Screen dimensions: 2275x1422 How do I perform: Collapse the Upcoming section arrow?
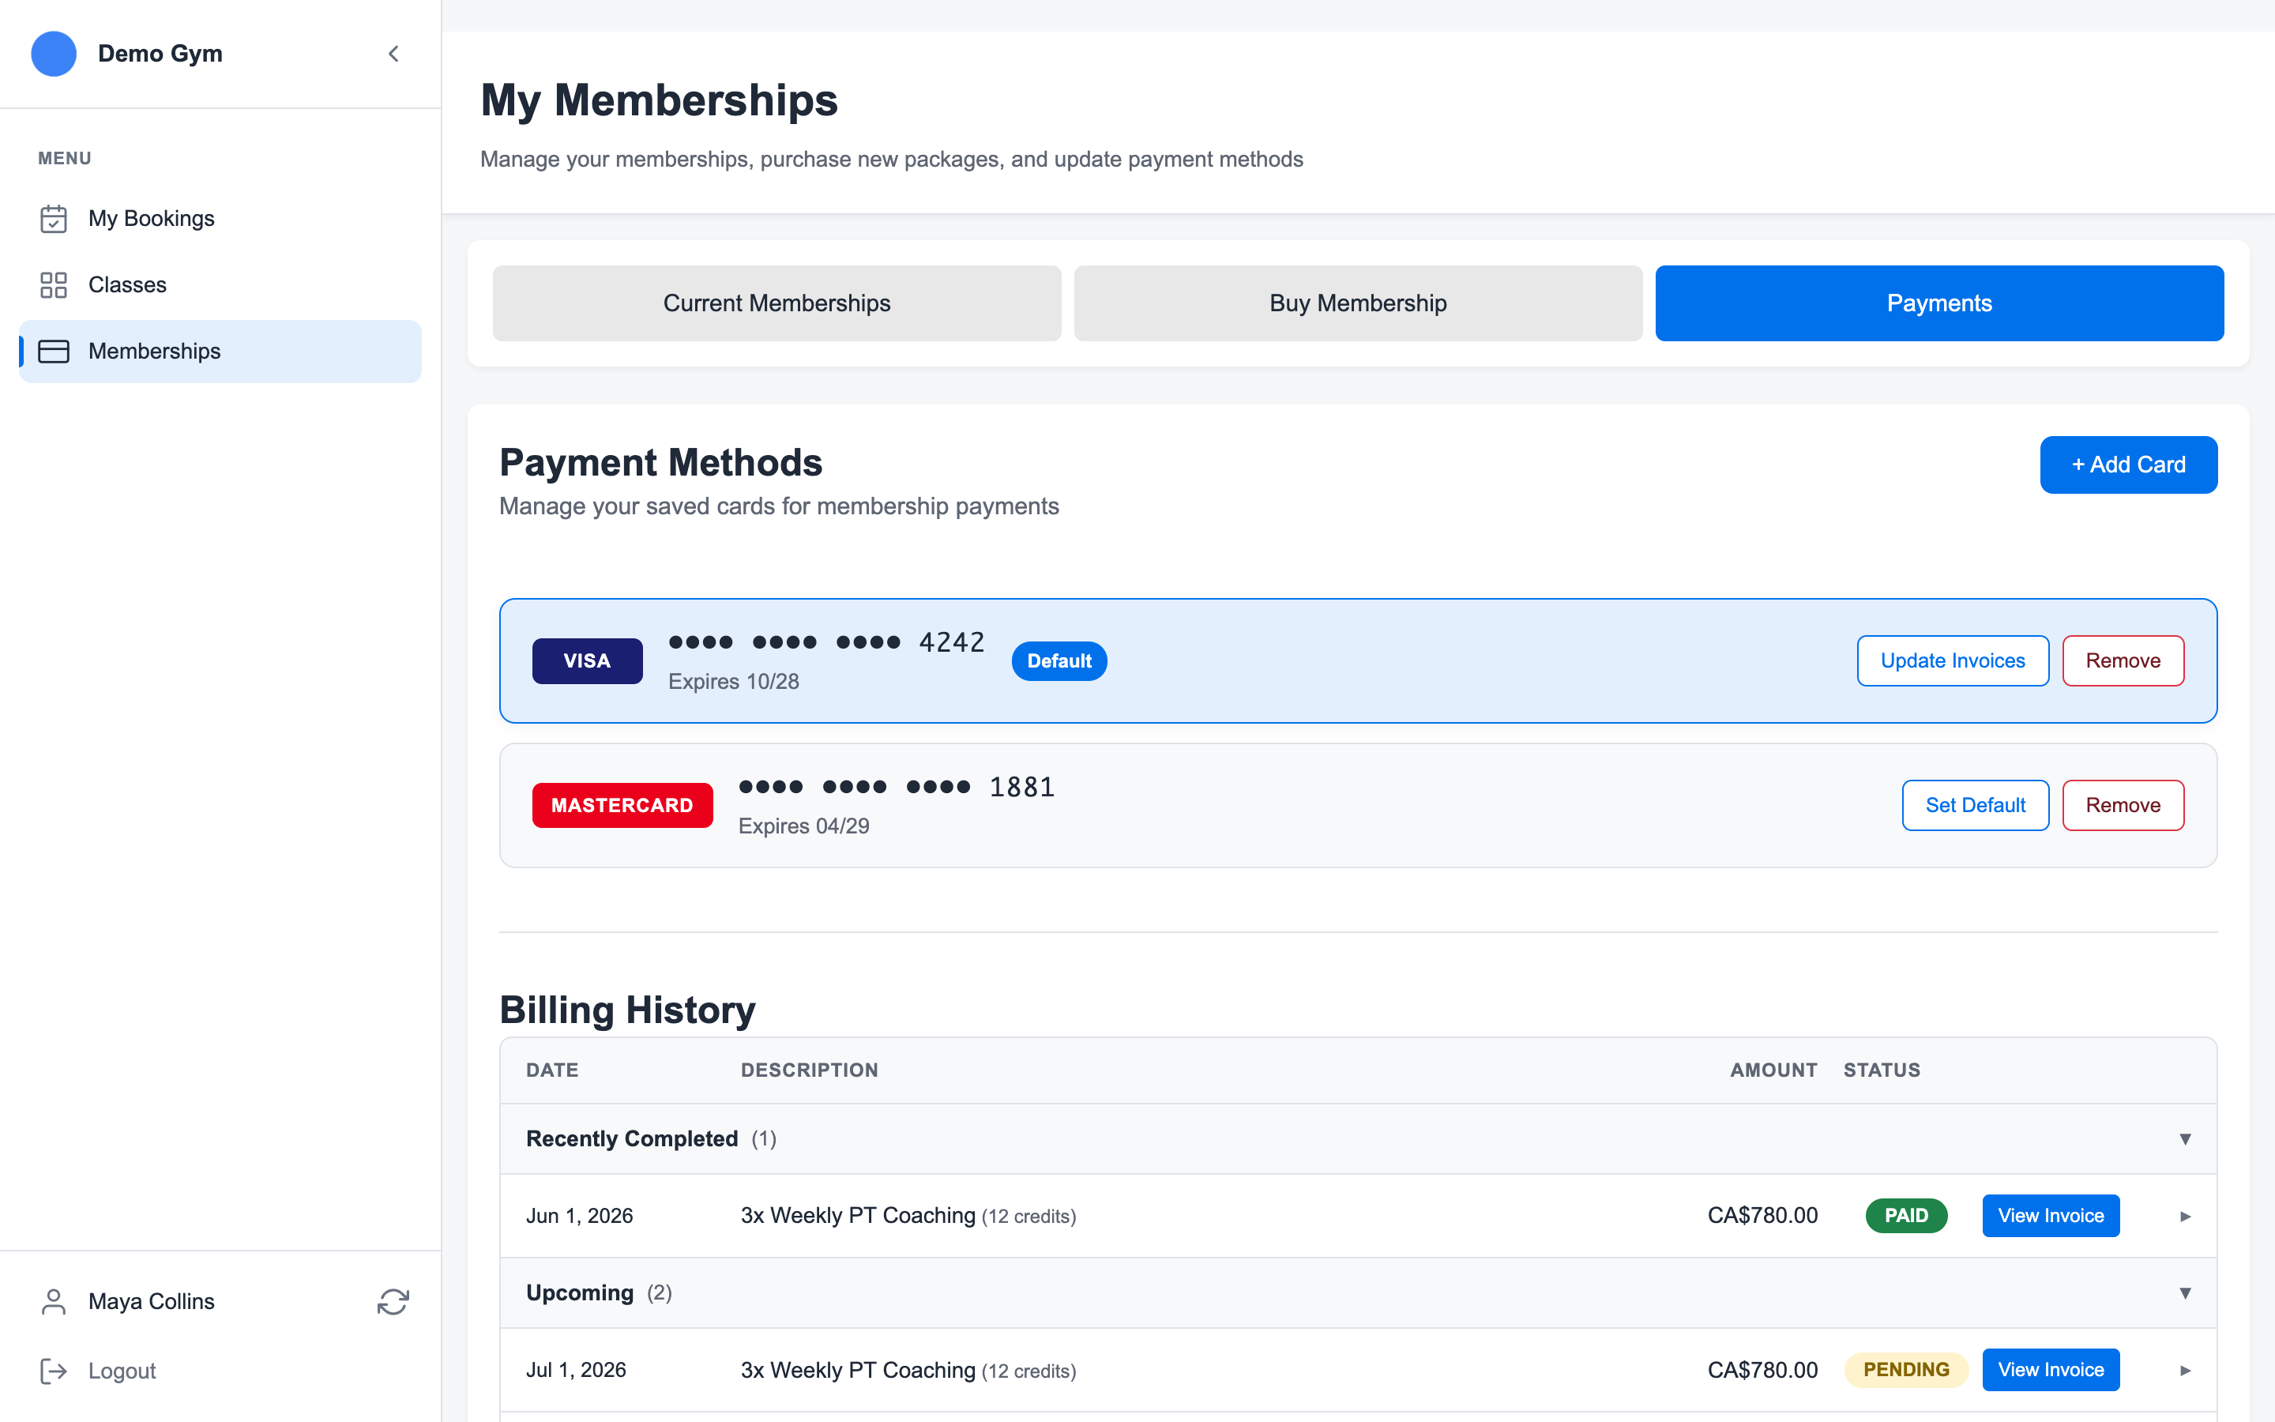coord(2185,1293)
